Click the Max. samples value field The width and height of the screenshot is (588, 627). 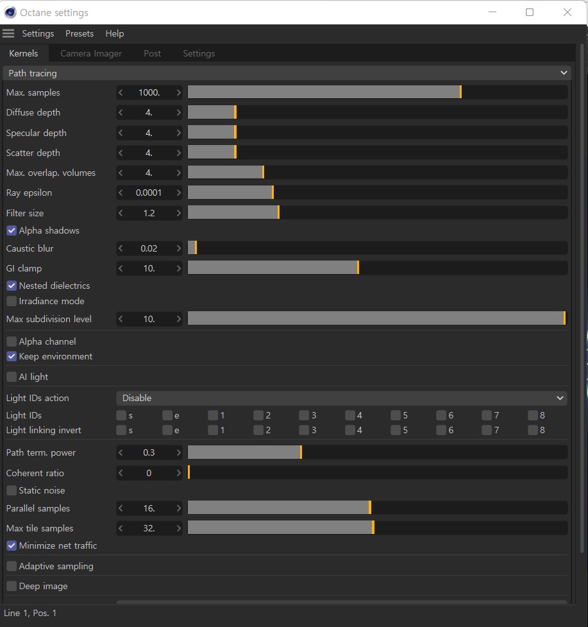coord(149,92)
